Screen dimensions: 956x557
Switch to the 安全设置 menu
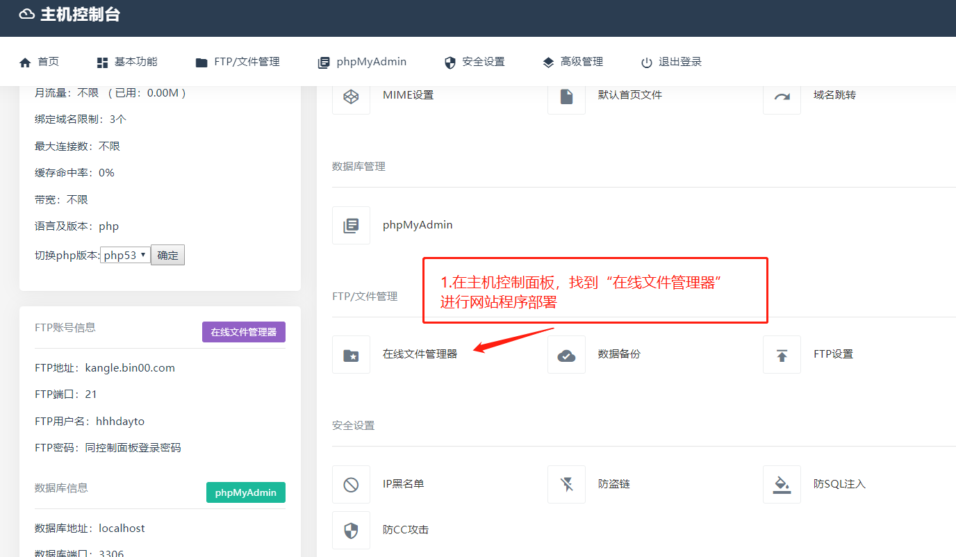pos(474,61)
